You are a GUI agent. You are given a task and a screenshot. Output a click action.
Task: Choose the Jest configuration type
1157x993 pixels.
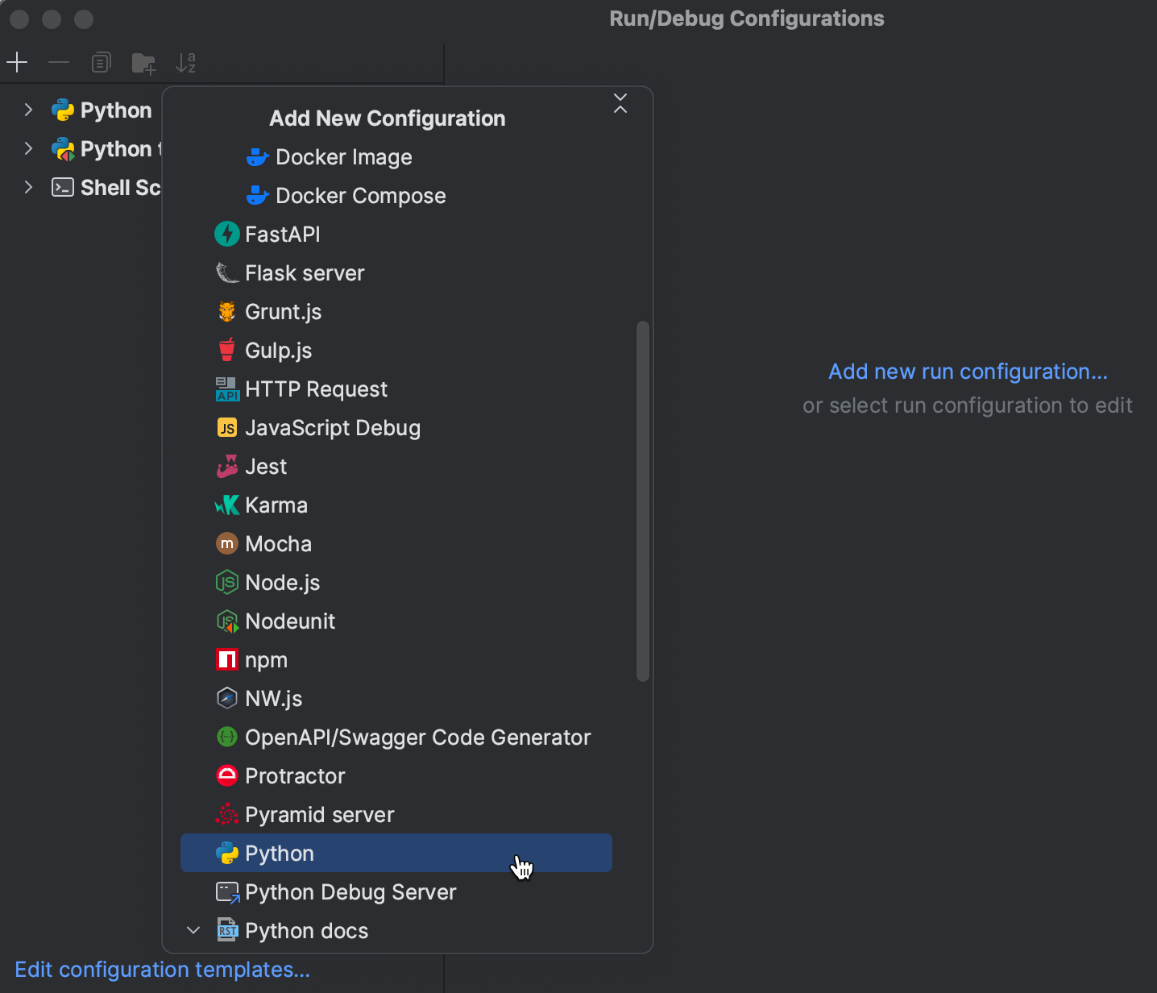(266, 466)
